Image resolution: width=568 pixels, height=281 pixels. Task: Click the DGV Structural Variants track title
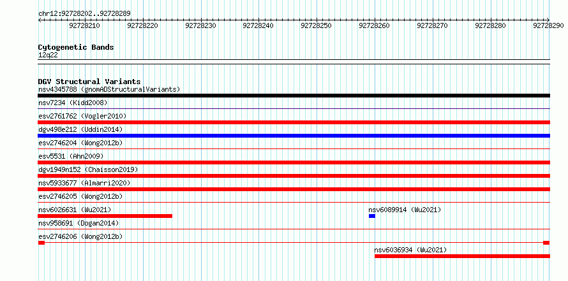(x=89, y=82)
